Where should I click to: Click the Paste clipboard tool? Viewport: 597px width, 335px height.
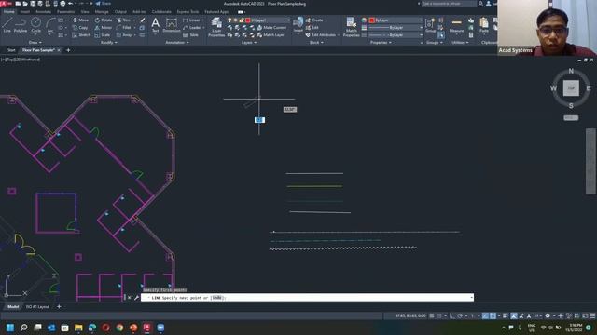pyautogui.click(x=484, y=25)
